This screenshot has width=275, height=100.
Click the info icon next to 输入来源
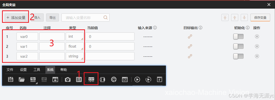click(x=155, y=28)
